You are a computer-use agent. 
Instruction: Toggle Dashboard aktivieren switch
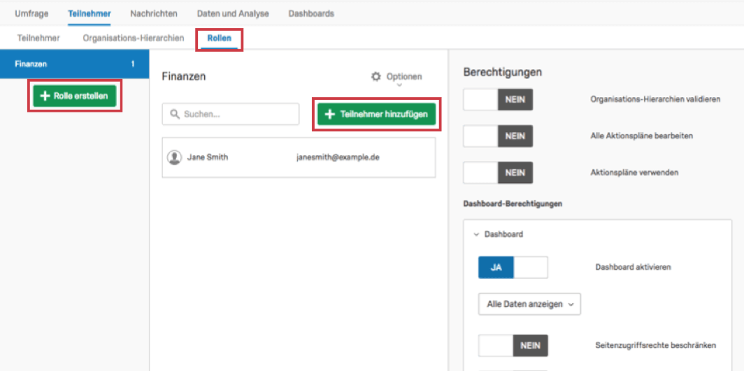513,267
